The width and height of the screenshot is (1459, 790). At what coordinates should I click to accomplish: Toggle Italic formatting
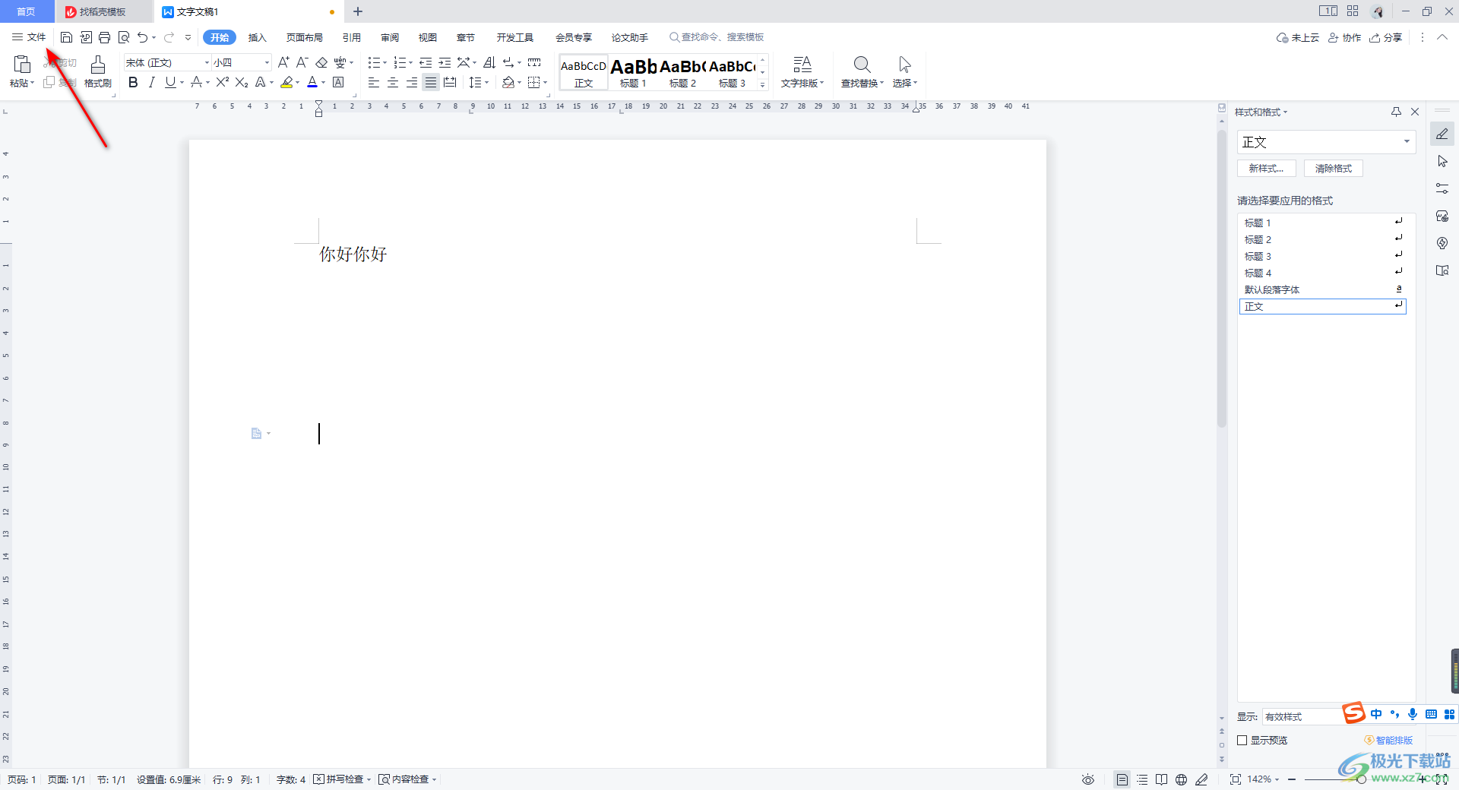pyautogui.click(x=152, y=82)
